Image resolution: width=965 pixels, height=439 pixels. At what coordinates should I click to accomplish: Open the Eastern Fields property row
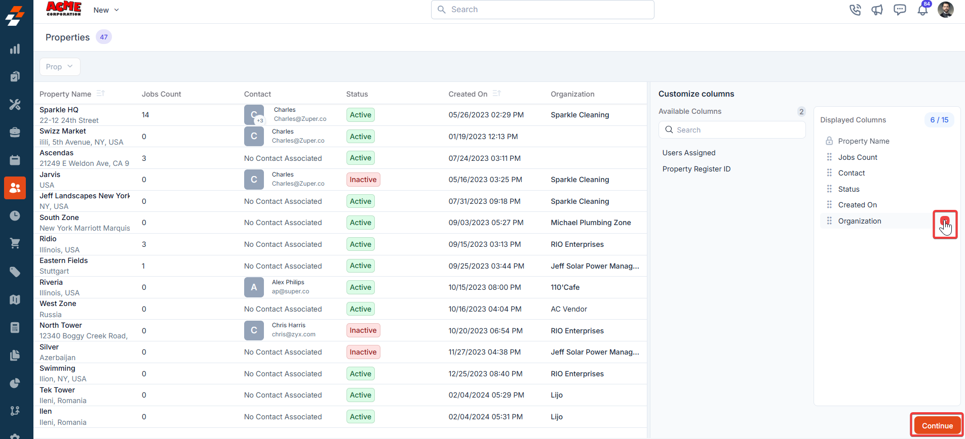340,266
